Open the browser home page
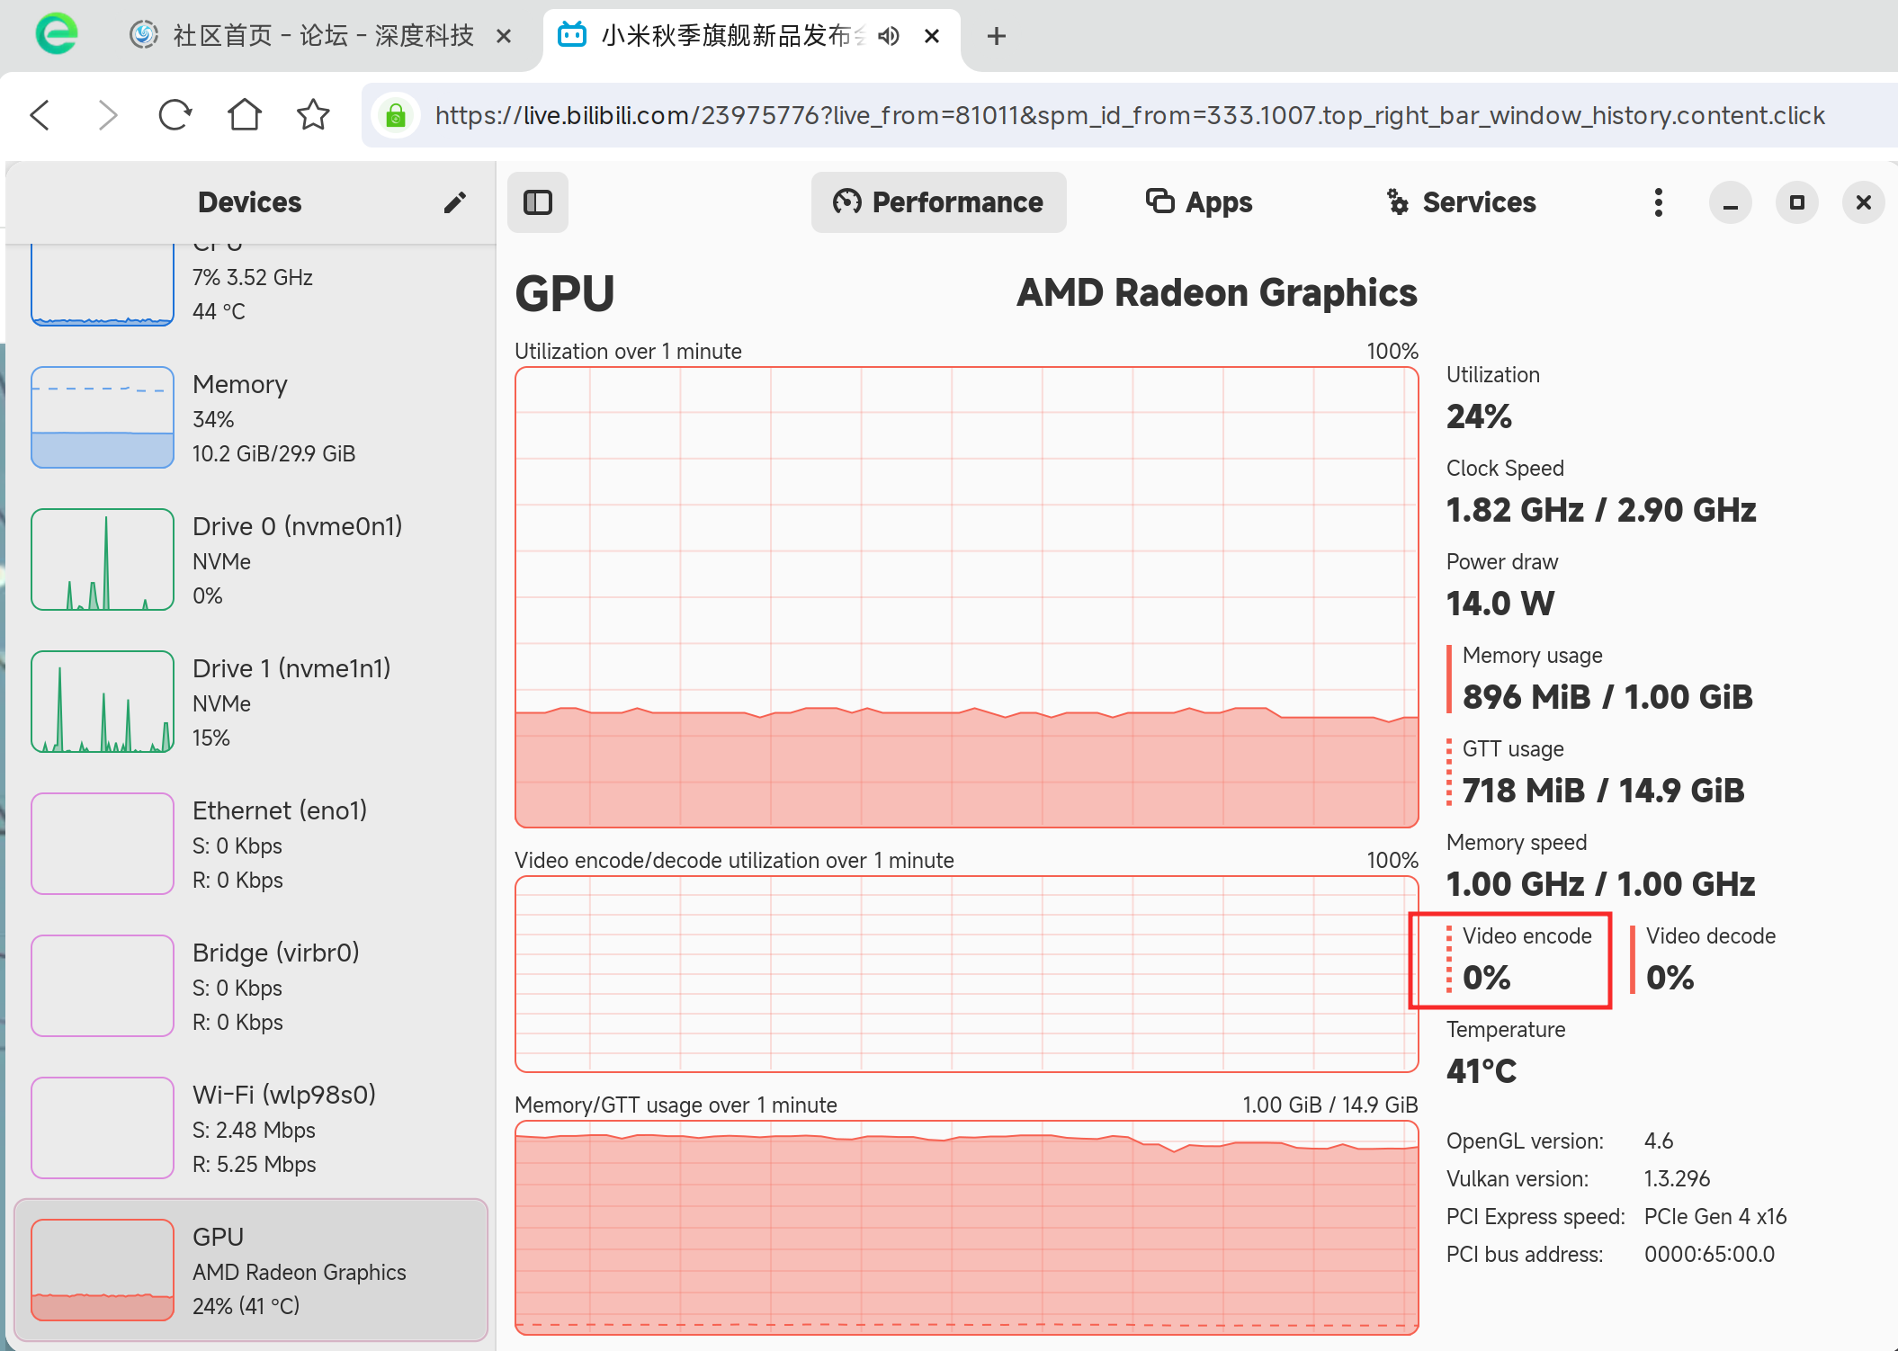1898x1351 pixels. (x=245, y=115)
